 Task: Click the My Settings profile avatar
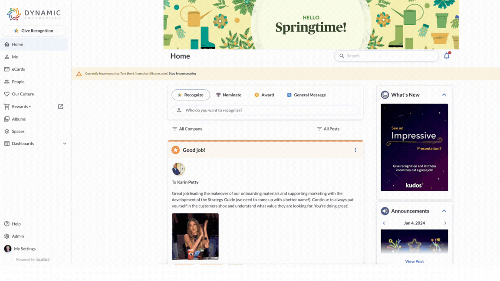pyautogui.click(x=8, y=248)
